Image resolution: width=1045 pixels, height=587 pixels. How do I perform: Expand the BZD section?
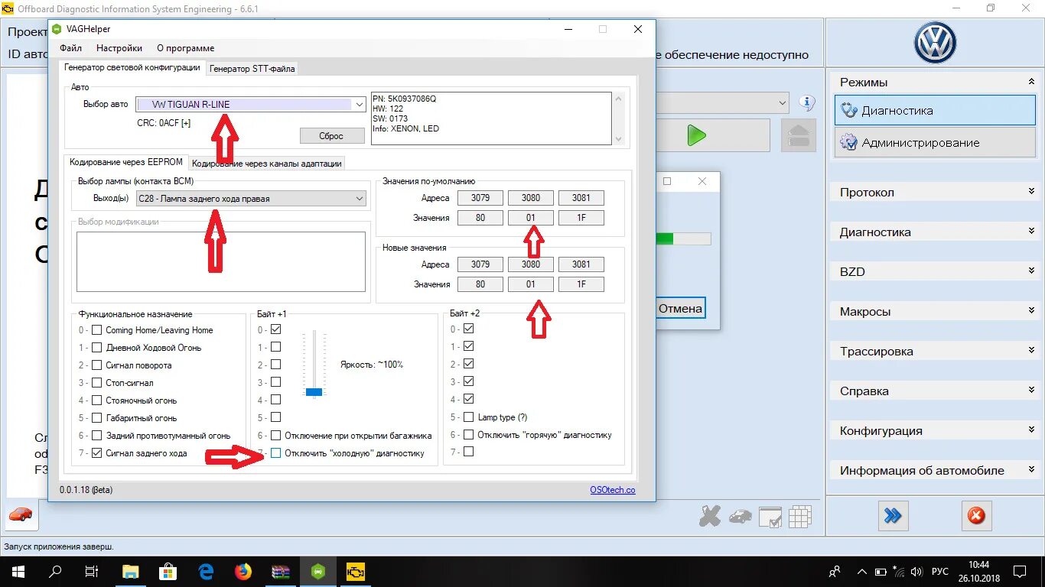coord(932,272)
